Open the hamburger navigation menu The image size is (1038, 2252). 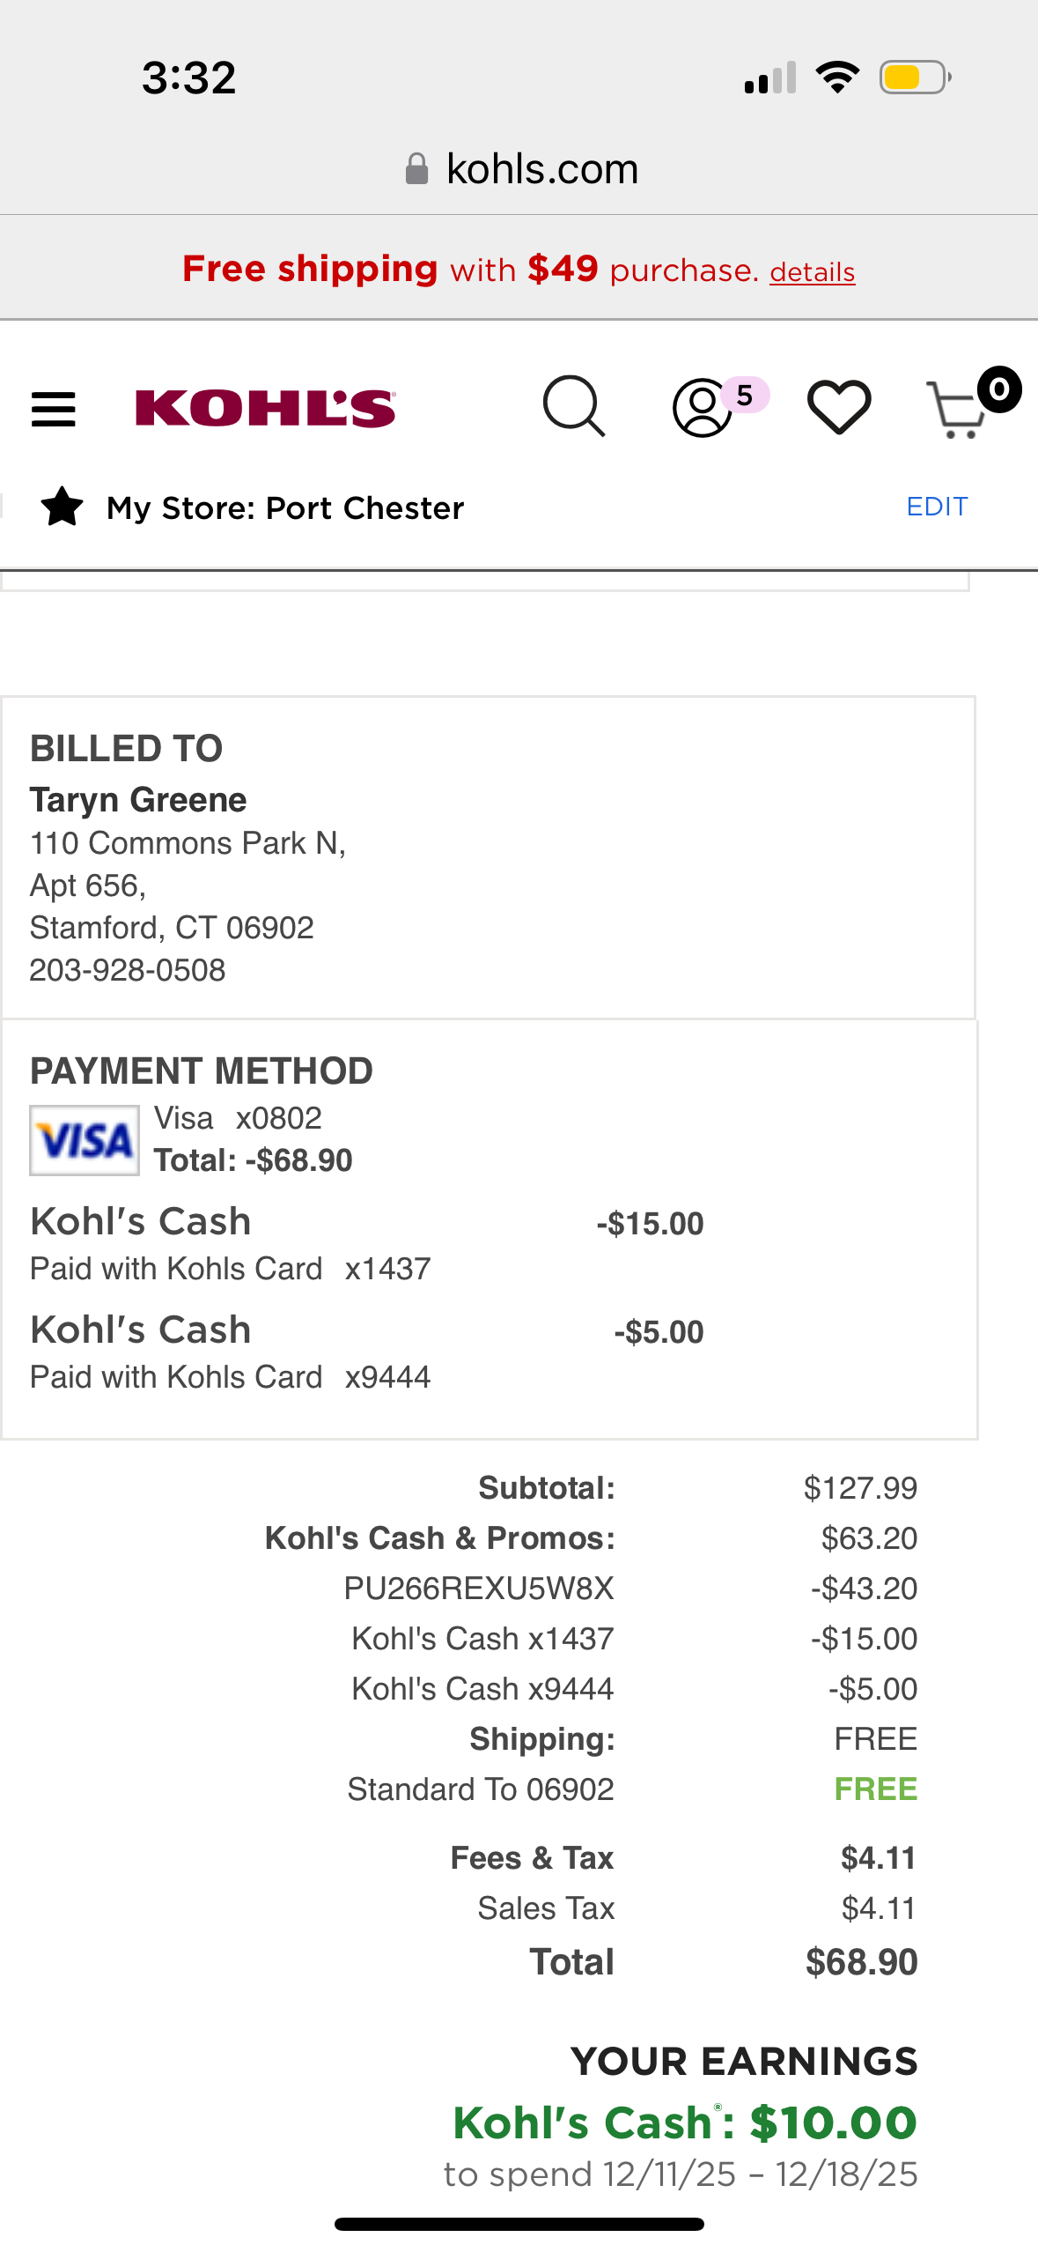click(53, 410)
